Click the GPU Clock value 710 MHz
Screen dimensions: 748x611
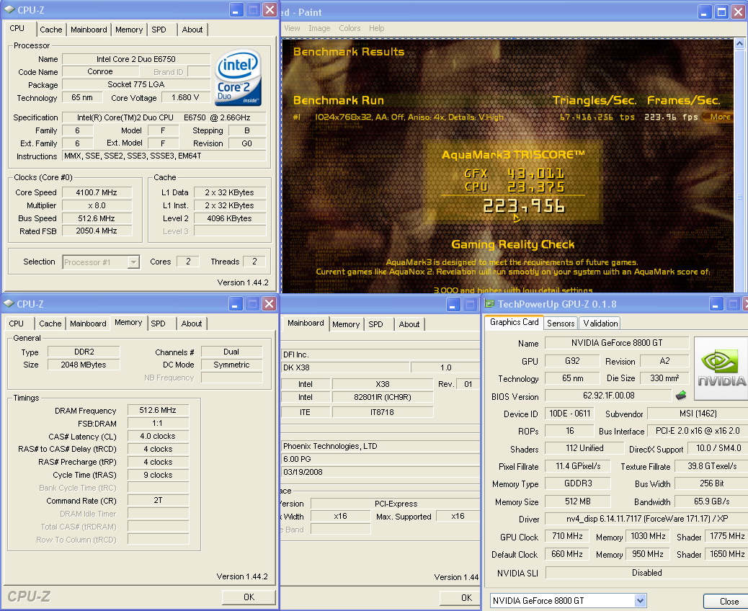[x=567, y=536]
